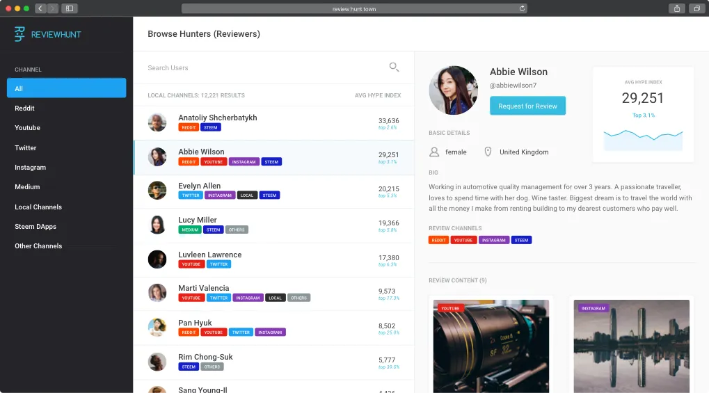Open Anatoliy Shcherbatykh's hunter row
This screenshot has height=393, width=709.
click(273, 122)
